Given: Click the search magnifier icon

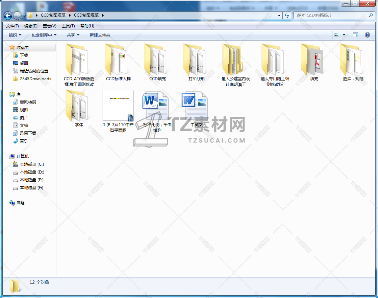Looking at the screenshot, I should click(371, 16).
